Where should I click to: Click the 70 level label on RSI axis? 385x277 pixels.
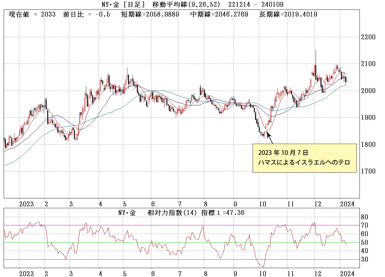[x=364, y=225]
